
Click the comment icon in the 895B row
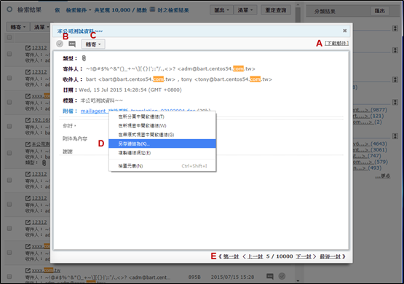point(270,277)
